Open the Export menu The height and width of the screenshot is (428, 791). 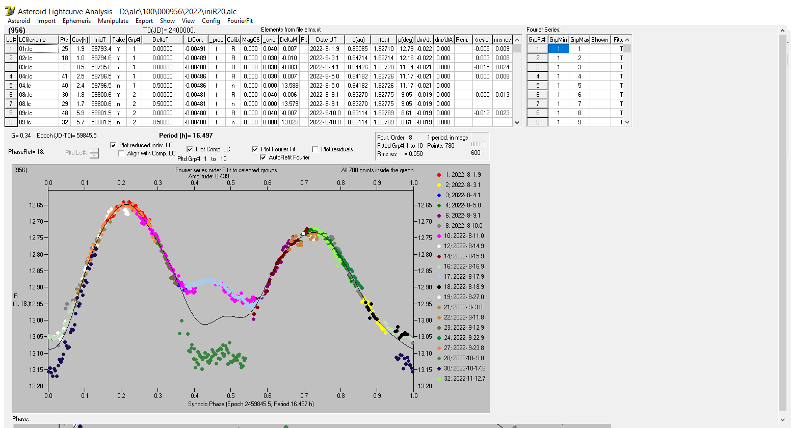coord(144,21)
